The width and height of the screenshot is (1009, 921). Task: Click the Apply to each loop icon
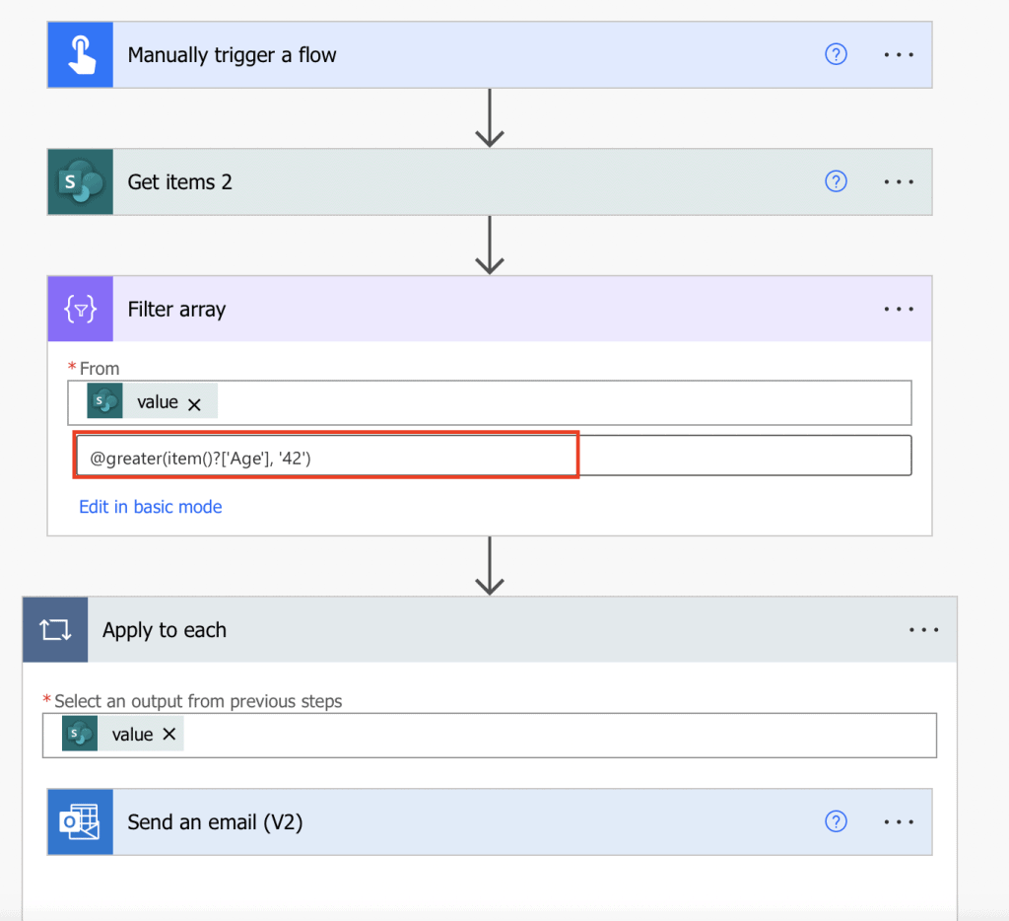pyautogui.click(x=55, y=630)
